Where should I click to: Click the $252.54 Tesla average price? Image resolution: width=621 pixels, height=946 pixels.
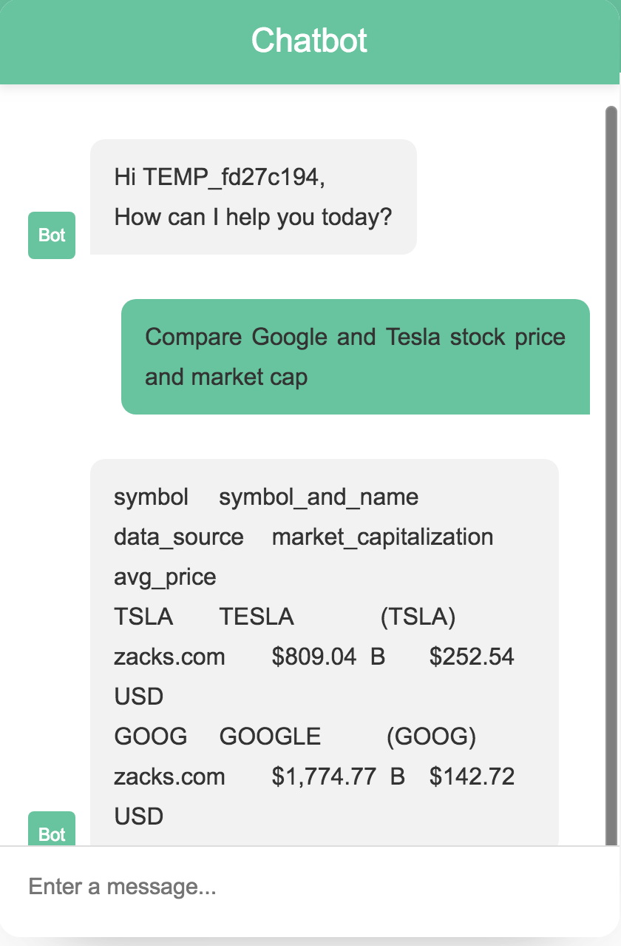point(472,657)
